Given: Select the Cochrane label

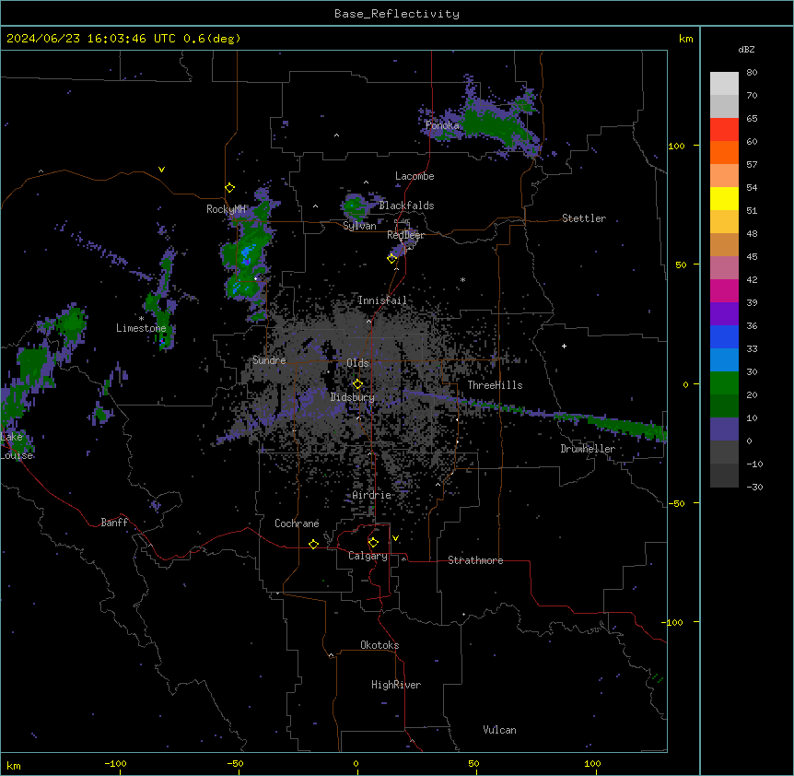Looking at the screenshot, I should click(x=297, y=523).
